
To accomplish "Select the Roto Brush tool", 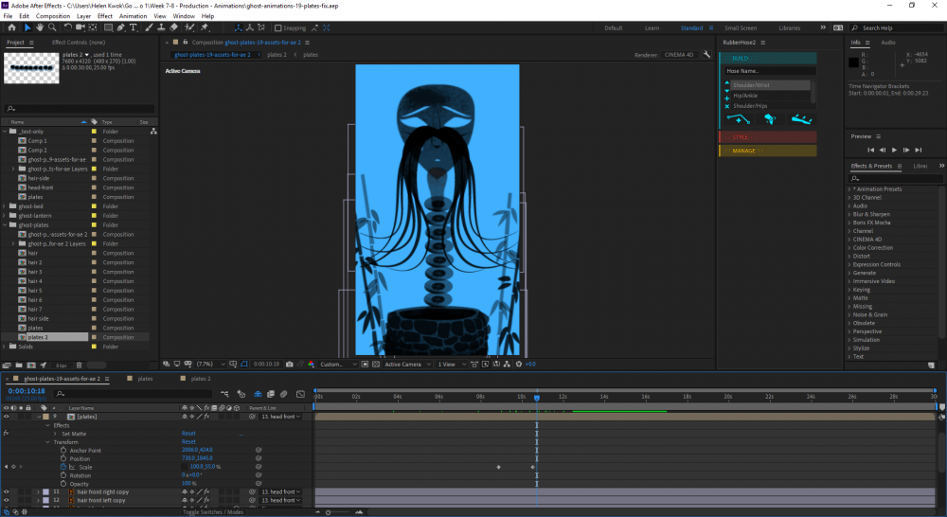I will coord(189,27).
